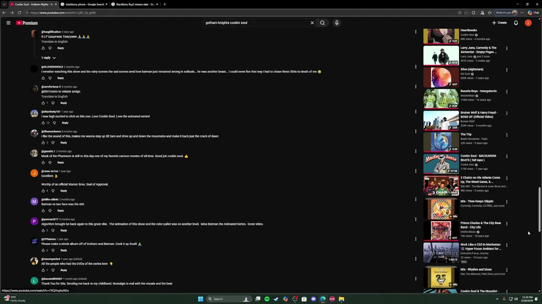The image size is (542, 304).
Task: Dislike @tuugiiification's comment
Action: (50, 48)
